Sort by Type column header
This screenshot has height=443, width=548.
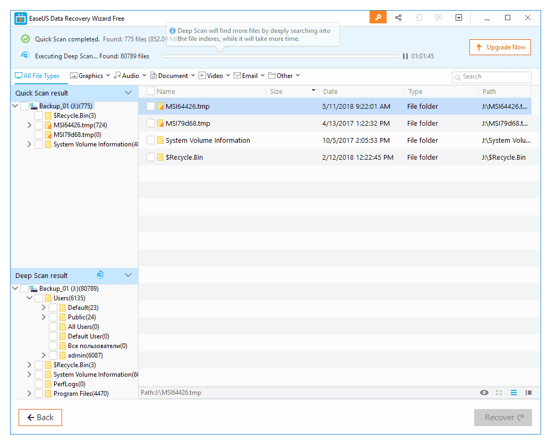coord(441,91)
